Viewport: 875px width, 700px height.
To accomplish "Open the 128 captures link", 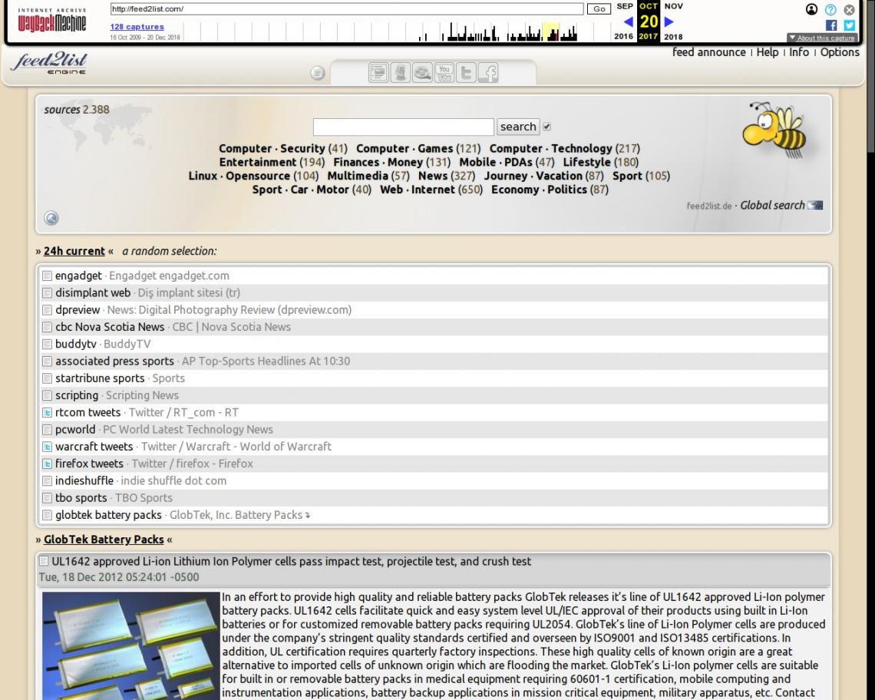I will coord(137,27).
